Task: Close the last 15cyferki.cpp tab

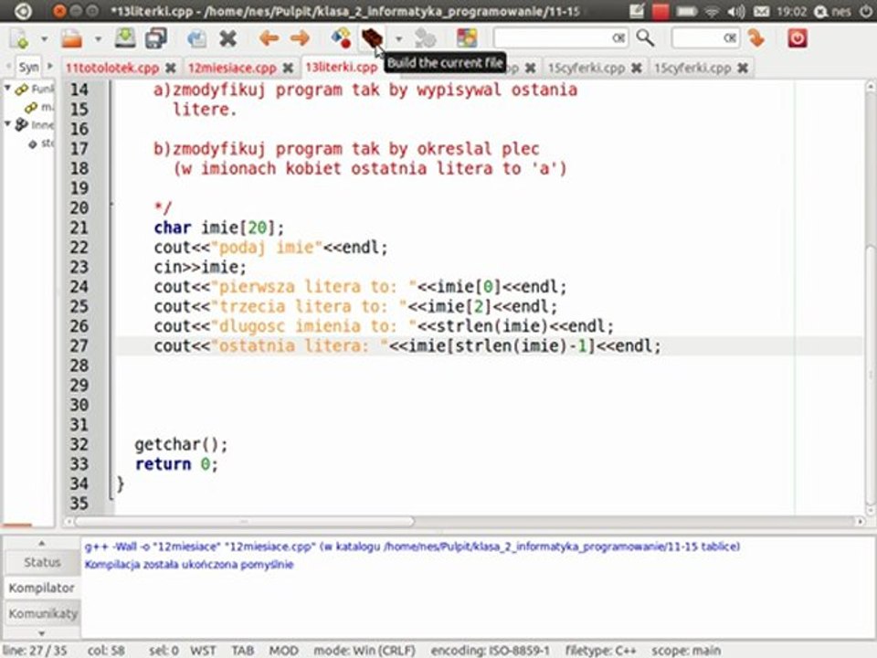Action: point(743,69)
